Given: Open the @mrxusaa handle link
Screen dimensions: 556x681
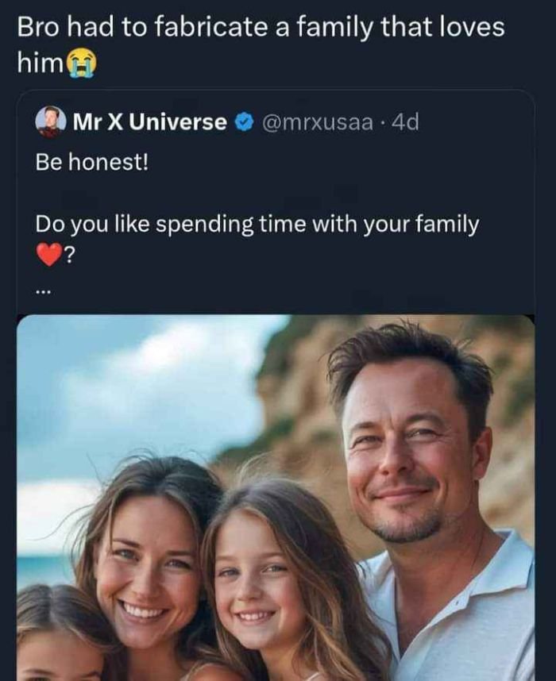Looking at the screenshot, I should [x=315, y=122].
